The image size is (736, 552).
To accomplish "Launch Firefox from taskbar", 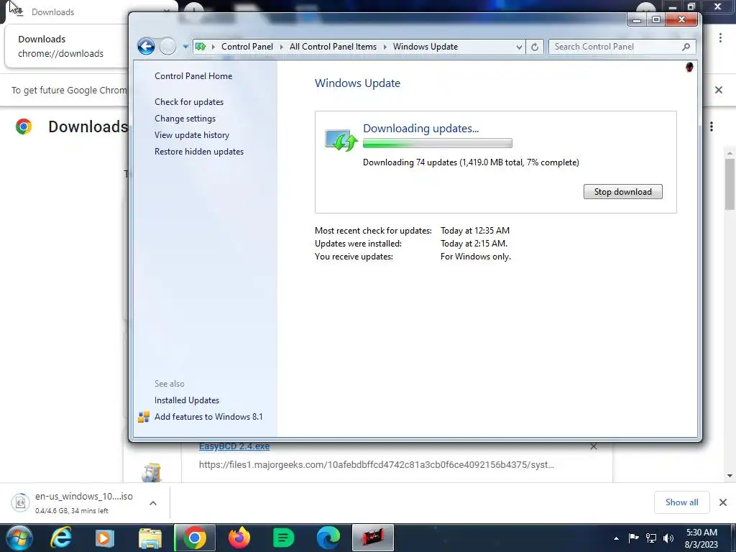I will (x=239, y=538).
